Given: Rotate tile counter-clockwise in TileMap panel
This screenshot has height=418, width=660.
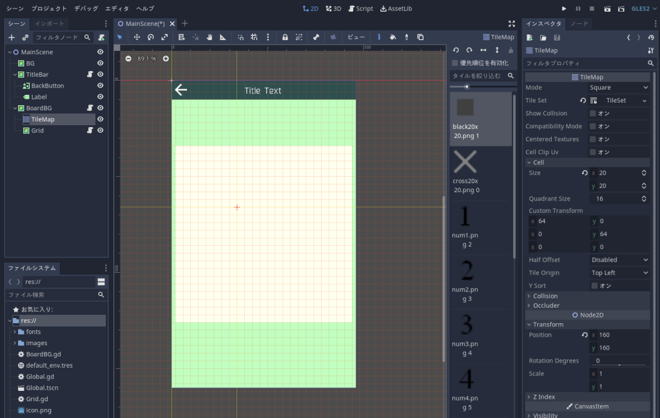Looking at the screenshot, I should pyautogui.click(x=456, y=50).
